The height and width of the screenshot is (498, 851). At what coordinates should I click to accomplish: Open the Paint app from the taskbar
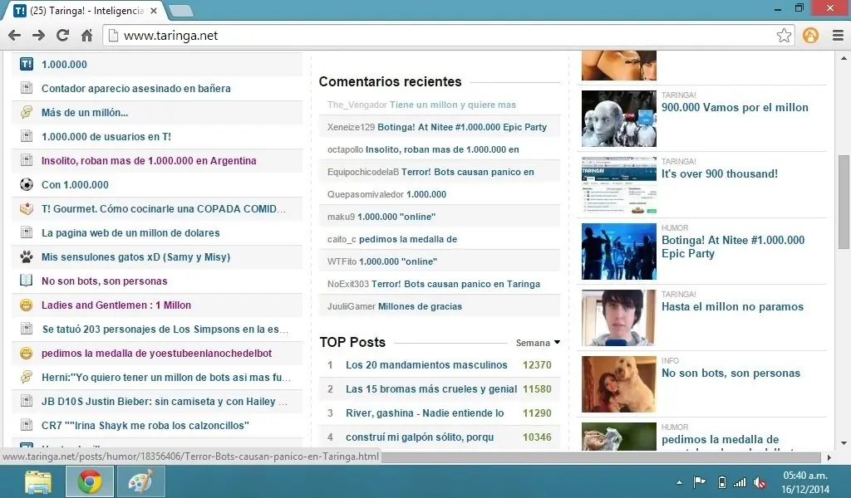[x=140, y=481]
